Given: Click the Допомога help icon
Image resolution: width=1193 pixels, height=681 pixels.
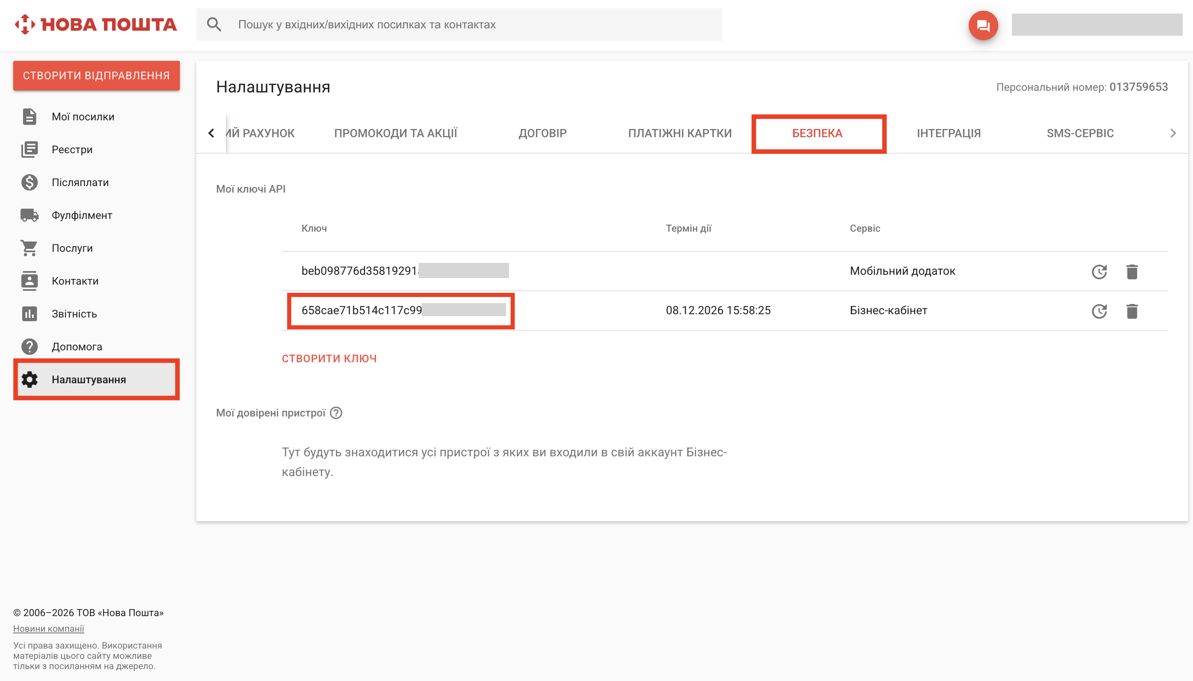Looking at the screenshot, I should click(x=30, y=346).
